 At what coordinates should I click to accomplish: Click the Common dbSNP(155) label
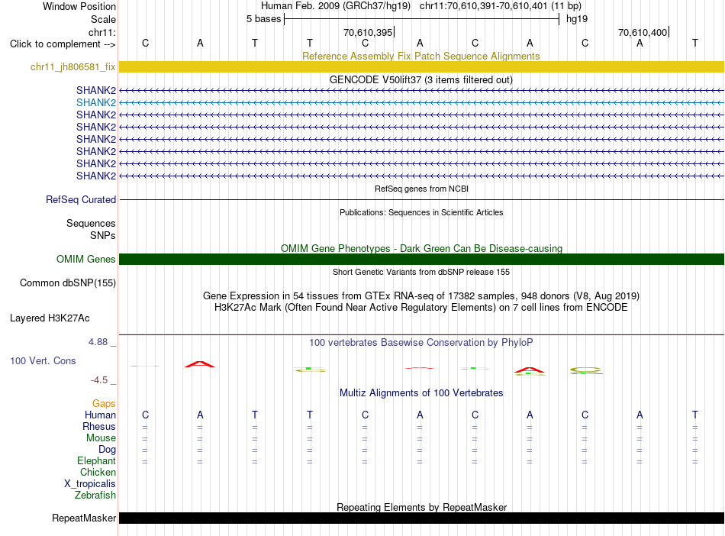(x=67, y=283)
